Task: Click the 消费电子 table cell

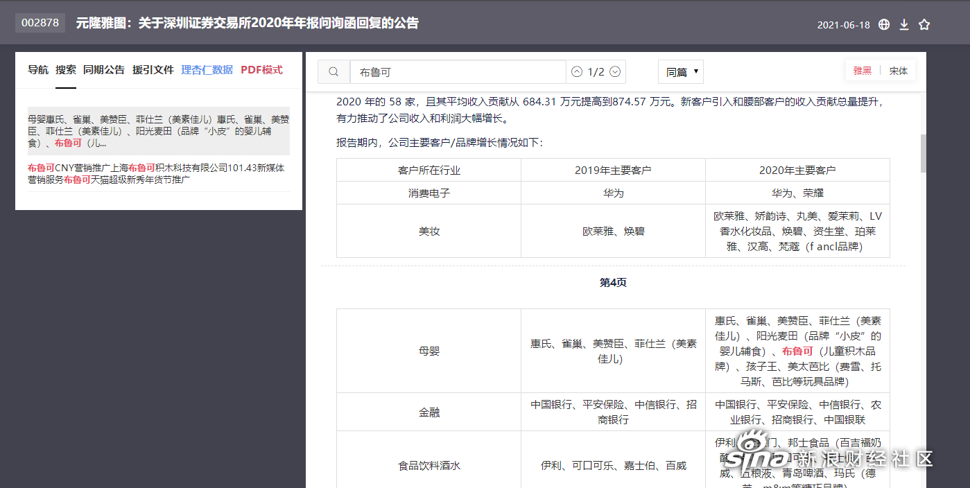Action: point(429,193)
